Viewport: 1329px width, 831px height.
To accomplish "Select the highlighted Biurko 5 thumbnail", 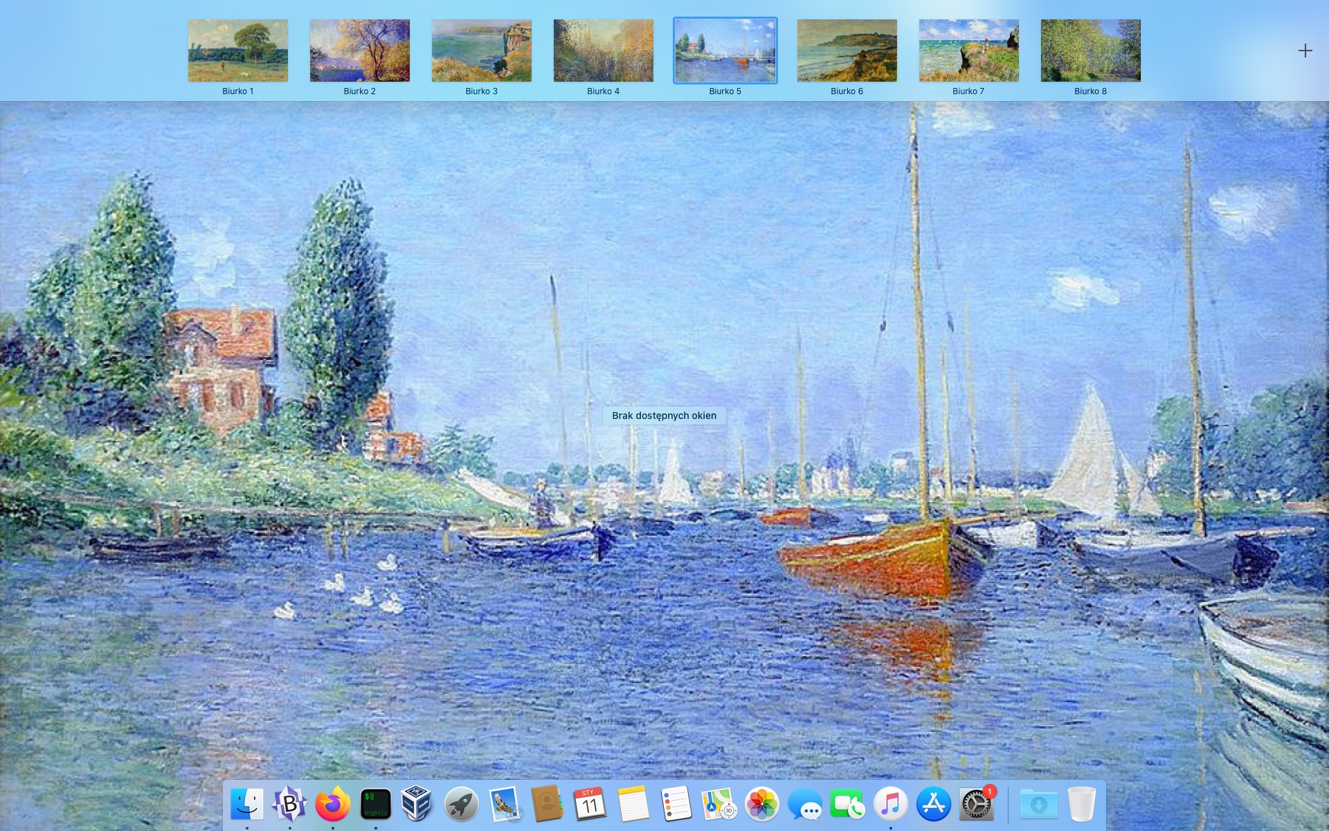I will 725,51.
